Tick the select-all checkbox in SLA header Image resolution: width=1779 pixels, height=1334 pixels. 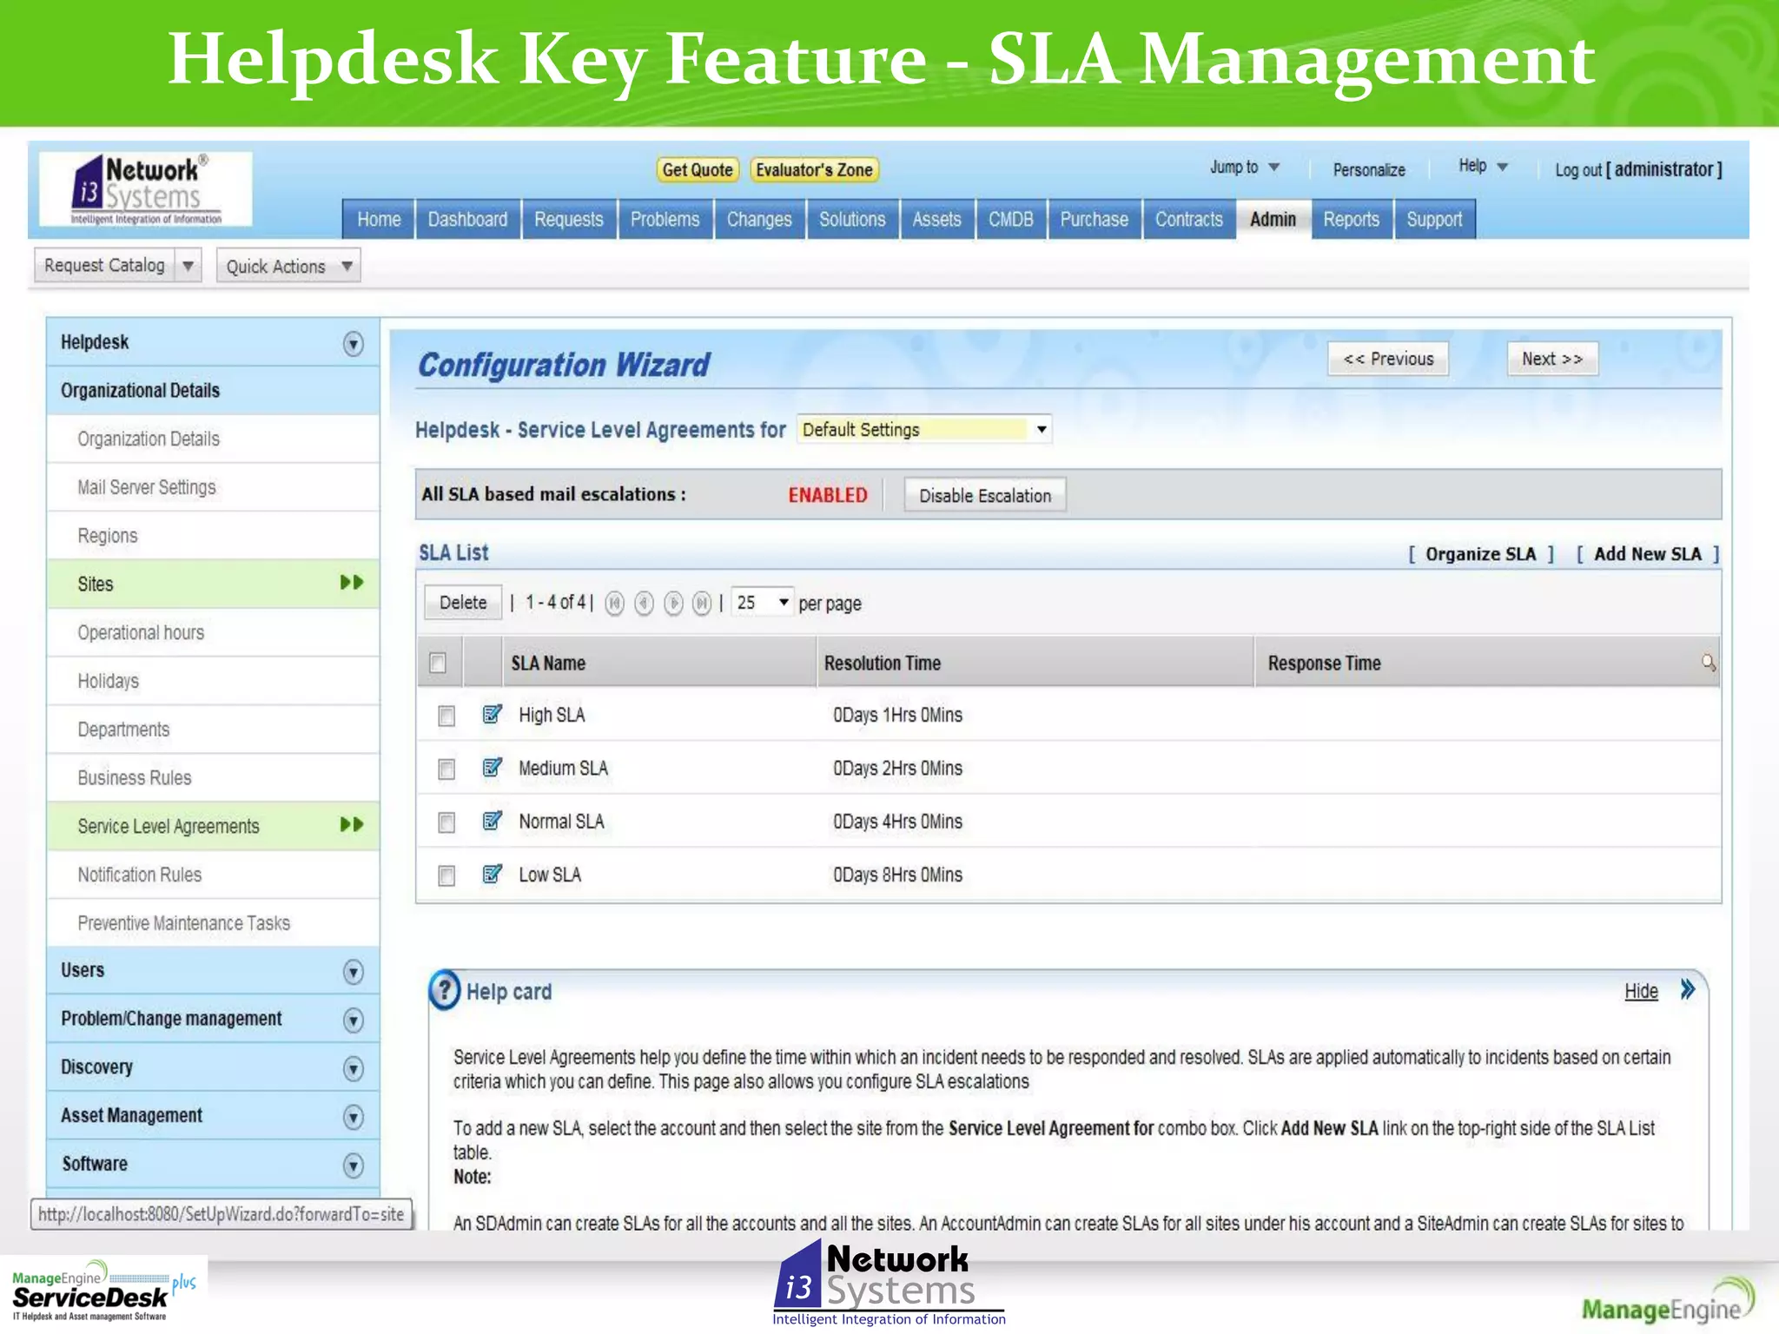438,663
